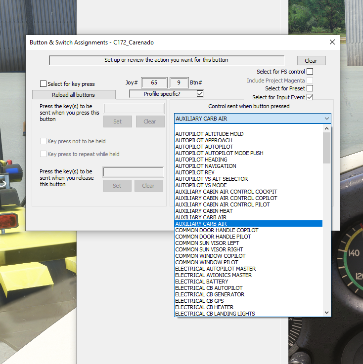Close the Button & Switch Assignments dialog
The height and width of the screenshot is (364, 363).
click(x=332, y=42)
